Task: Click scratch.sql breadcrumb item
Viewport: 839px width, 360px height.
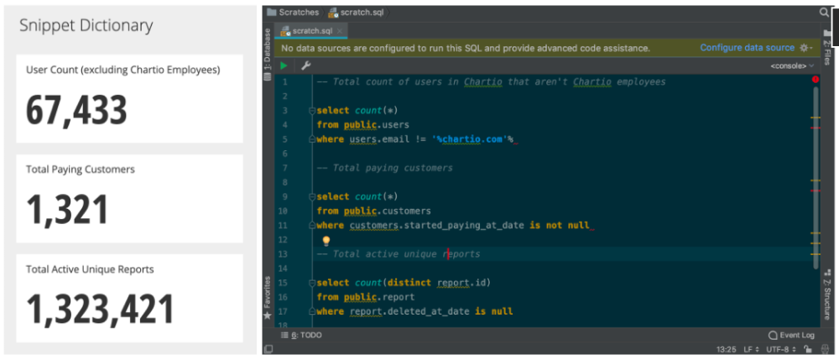Action: pyautogui.click(x=357, y=12)
